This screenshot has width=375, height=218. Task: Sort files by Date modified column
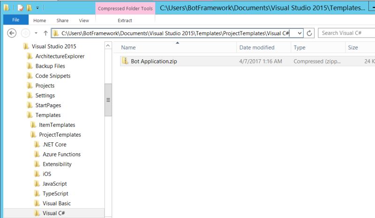257,47
